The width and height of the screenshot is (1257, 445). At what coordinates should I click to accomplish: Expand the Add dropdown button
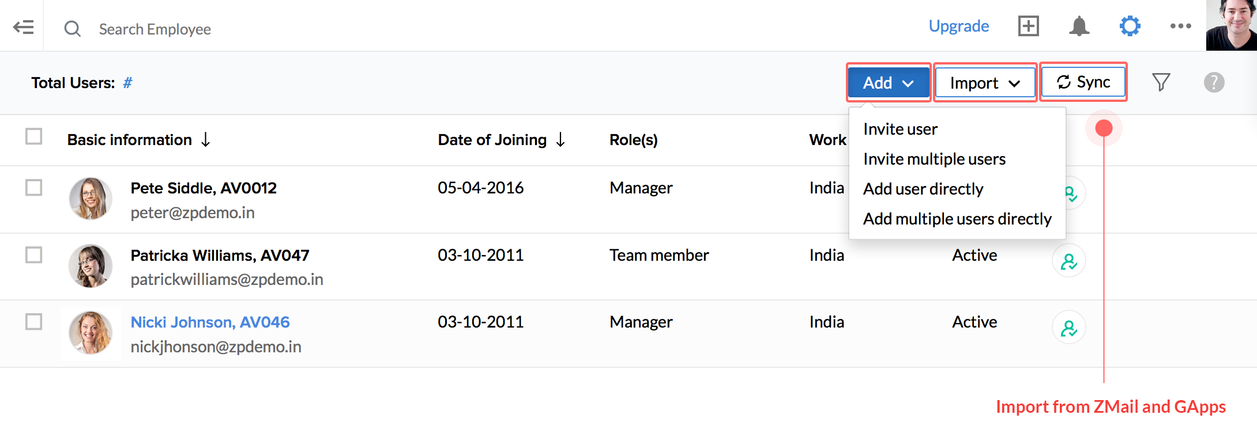[888, 83]
